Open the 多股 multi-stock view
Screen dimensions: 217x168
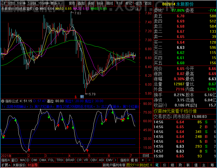(91, 3)
